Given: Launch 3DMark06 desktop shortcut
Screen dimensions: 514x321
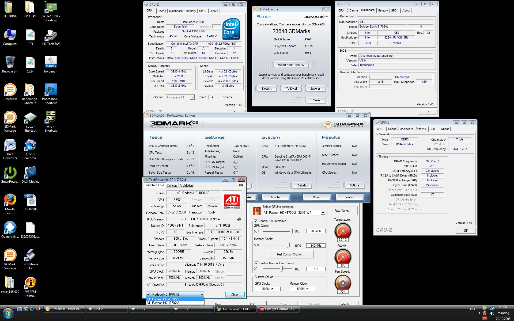Looking at the screenshot, I should pyautogui.click(x=10, y=92).
